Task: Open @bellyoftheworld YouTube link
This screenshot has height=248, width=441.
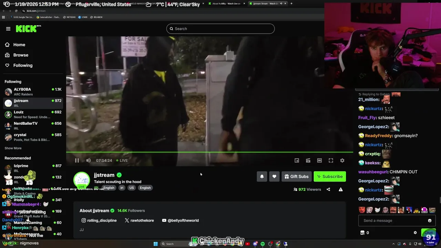Action: click(x=180, y=220)
